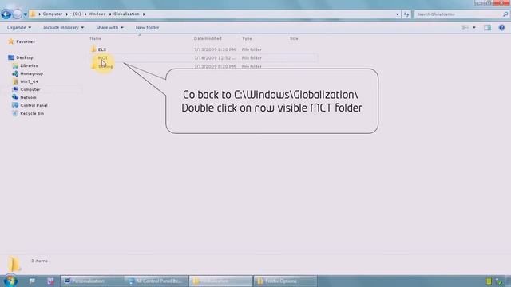
Task: Select Computer in the address breadcrumb
Action: tap(53, 14)
